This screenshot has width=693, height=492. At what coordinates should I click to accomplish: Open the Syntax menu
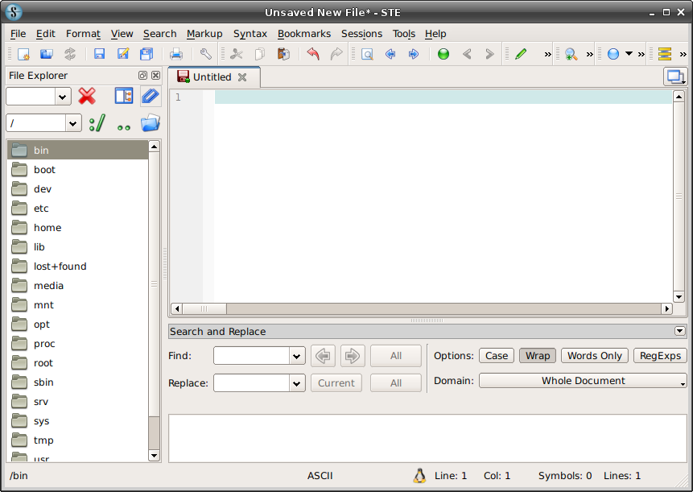250,34
